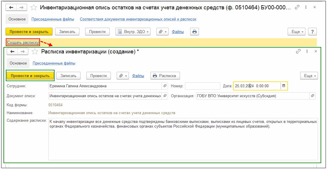Click Провести и закрыть in Расписка window
Screen dimensions: 327x169
(30, 76)
